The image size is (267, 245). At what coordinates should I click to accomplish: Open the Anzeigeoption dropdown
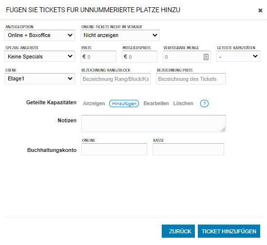tap(39, 35)
